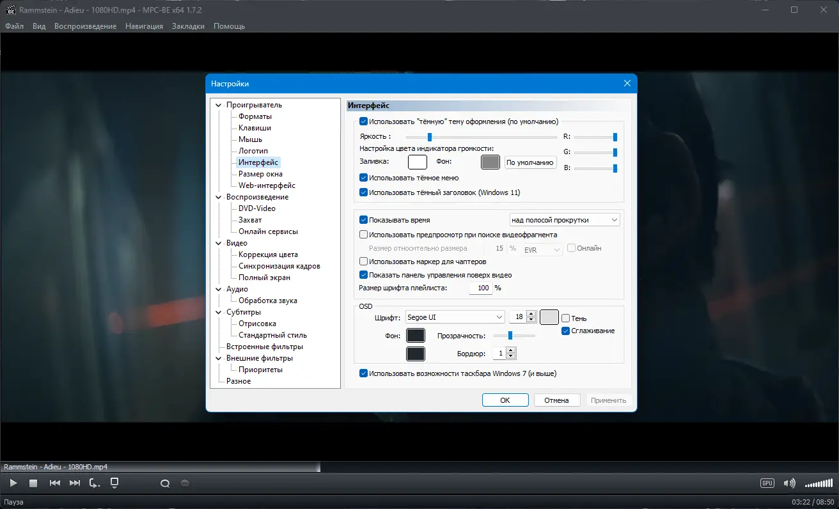
Task: Click the seek bar showing Rammstein - Adieu
Action: (419, 467)
